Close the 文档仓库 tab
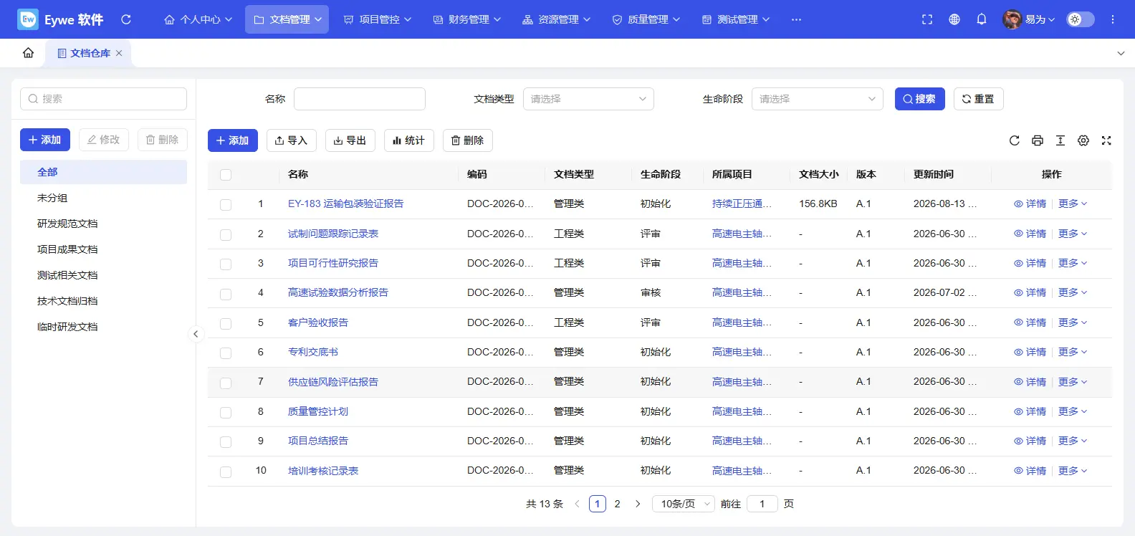 point(119,53)
